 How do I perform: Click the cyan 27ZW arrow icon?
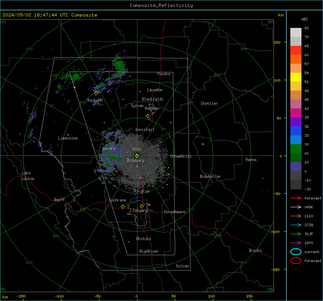coord(296,225)
